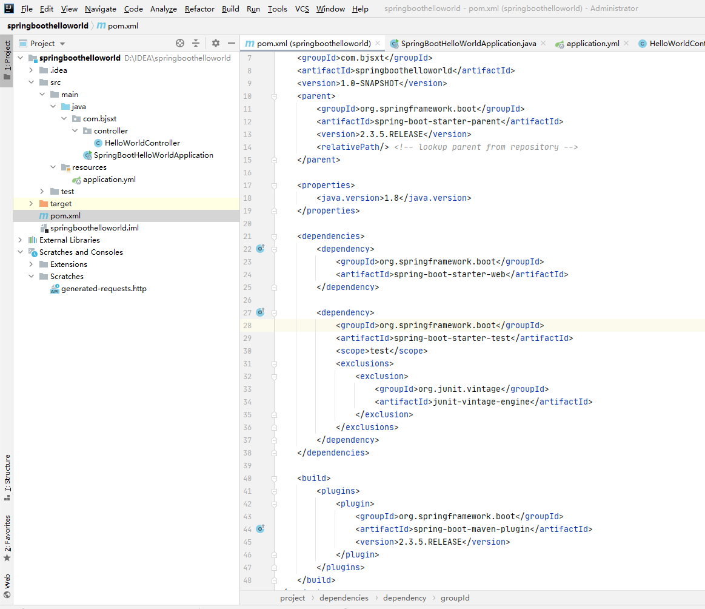Open the Tools menu

click(x=277, y=8)
